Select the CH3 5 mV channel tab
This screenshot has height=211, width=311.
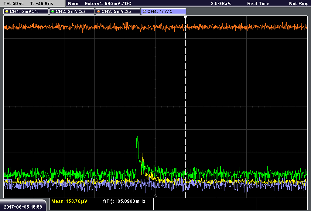(118, 12)
